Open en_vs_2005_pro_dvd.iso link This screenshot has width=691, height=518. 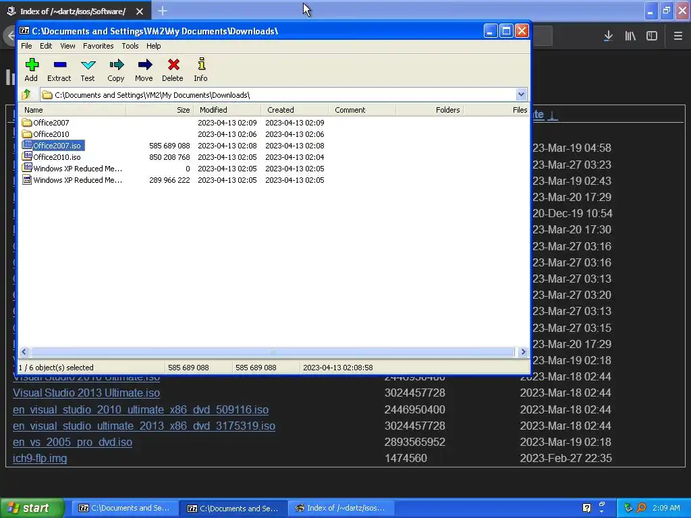[72, 442]
